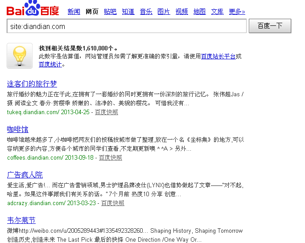This screenshot has height=243, width=305.
Task: Click the 百度一下 search button
Action: 270,26
